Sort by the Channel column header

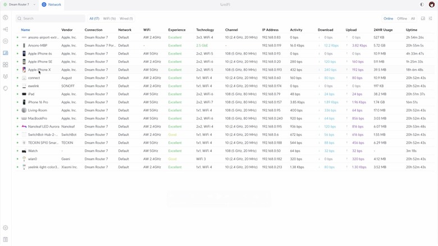point(231,30)
